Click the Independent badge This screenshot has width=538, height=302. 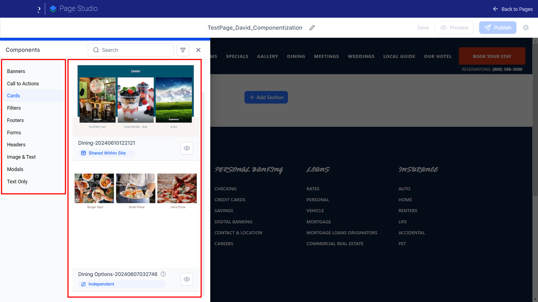(122, 284)
